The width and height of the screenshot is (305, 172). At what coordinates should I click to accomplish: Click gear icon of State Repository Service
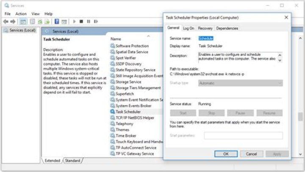pos(112,70)
